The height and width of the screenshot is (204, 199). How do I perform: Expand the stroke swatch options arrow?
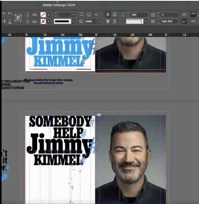(48, 21)
